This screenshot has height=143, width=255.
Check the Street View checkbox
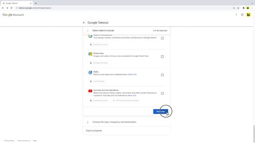(162, 56)
